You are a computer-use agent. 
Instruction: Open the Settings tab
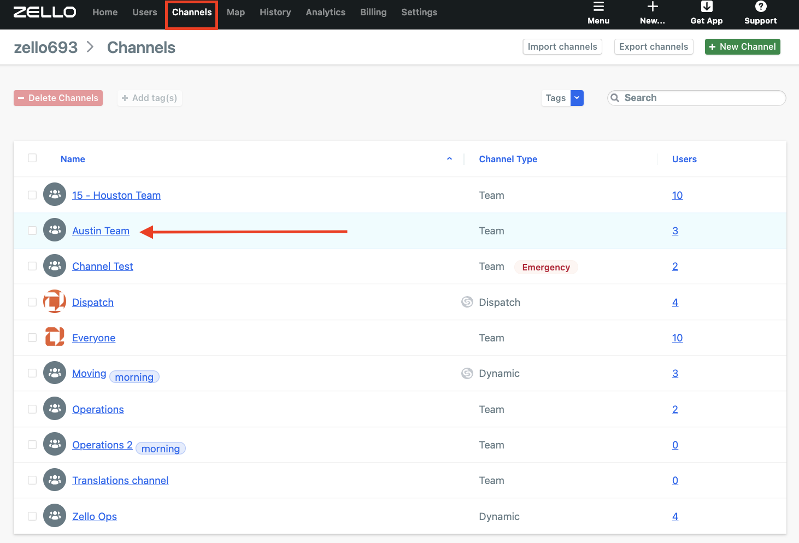[419, 12]
